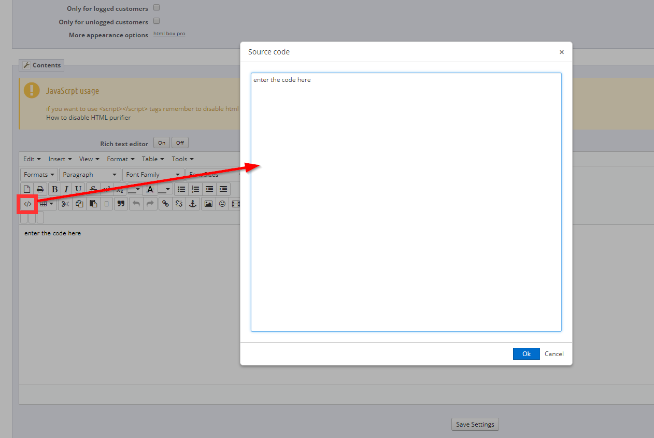654x438 pixels.
Task: Click the Paste clipboard icon
Action: click(93, 204)
